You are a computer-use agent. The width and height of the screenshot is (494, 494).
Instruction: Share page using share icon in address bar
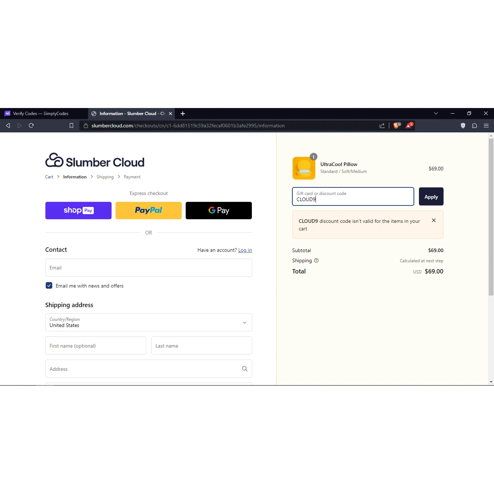(382, 125)
